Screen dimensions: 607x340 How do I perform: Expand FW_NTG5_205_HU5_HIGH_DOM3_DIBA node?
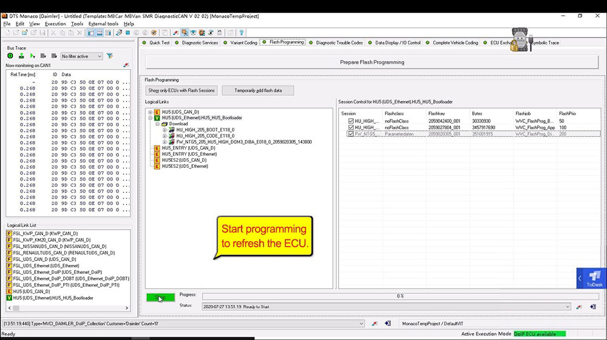164,142
